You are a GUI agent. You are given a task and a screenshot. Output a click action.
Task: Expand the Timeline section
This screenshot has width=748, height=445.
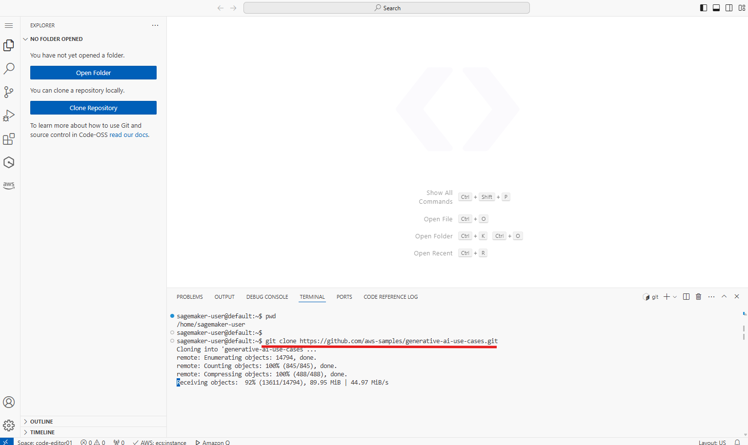point(42,432)
